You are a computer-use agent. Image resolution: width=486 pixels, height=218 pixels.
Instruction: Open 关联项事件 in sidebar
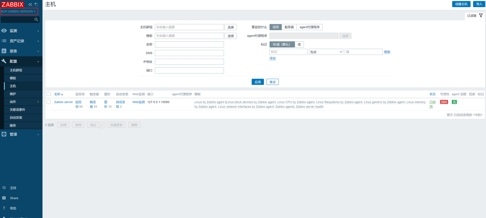point(18,109)
